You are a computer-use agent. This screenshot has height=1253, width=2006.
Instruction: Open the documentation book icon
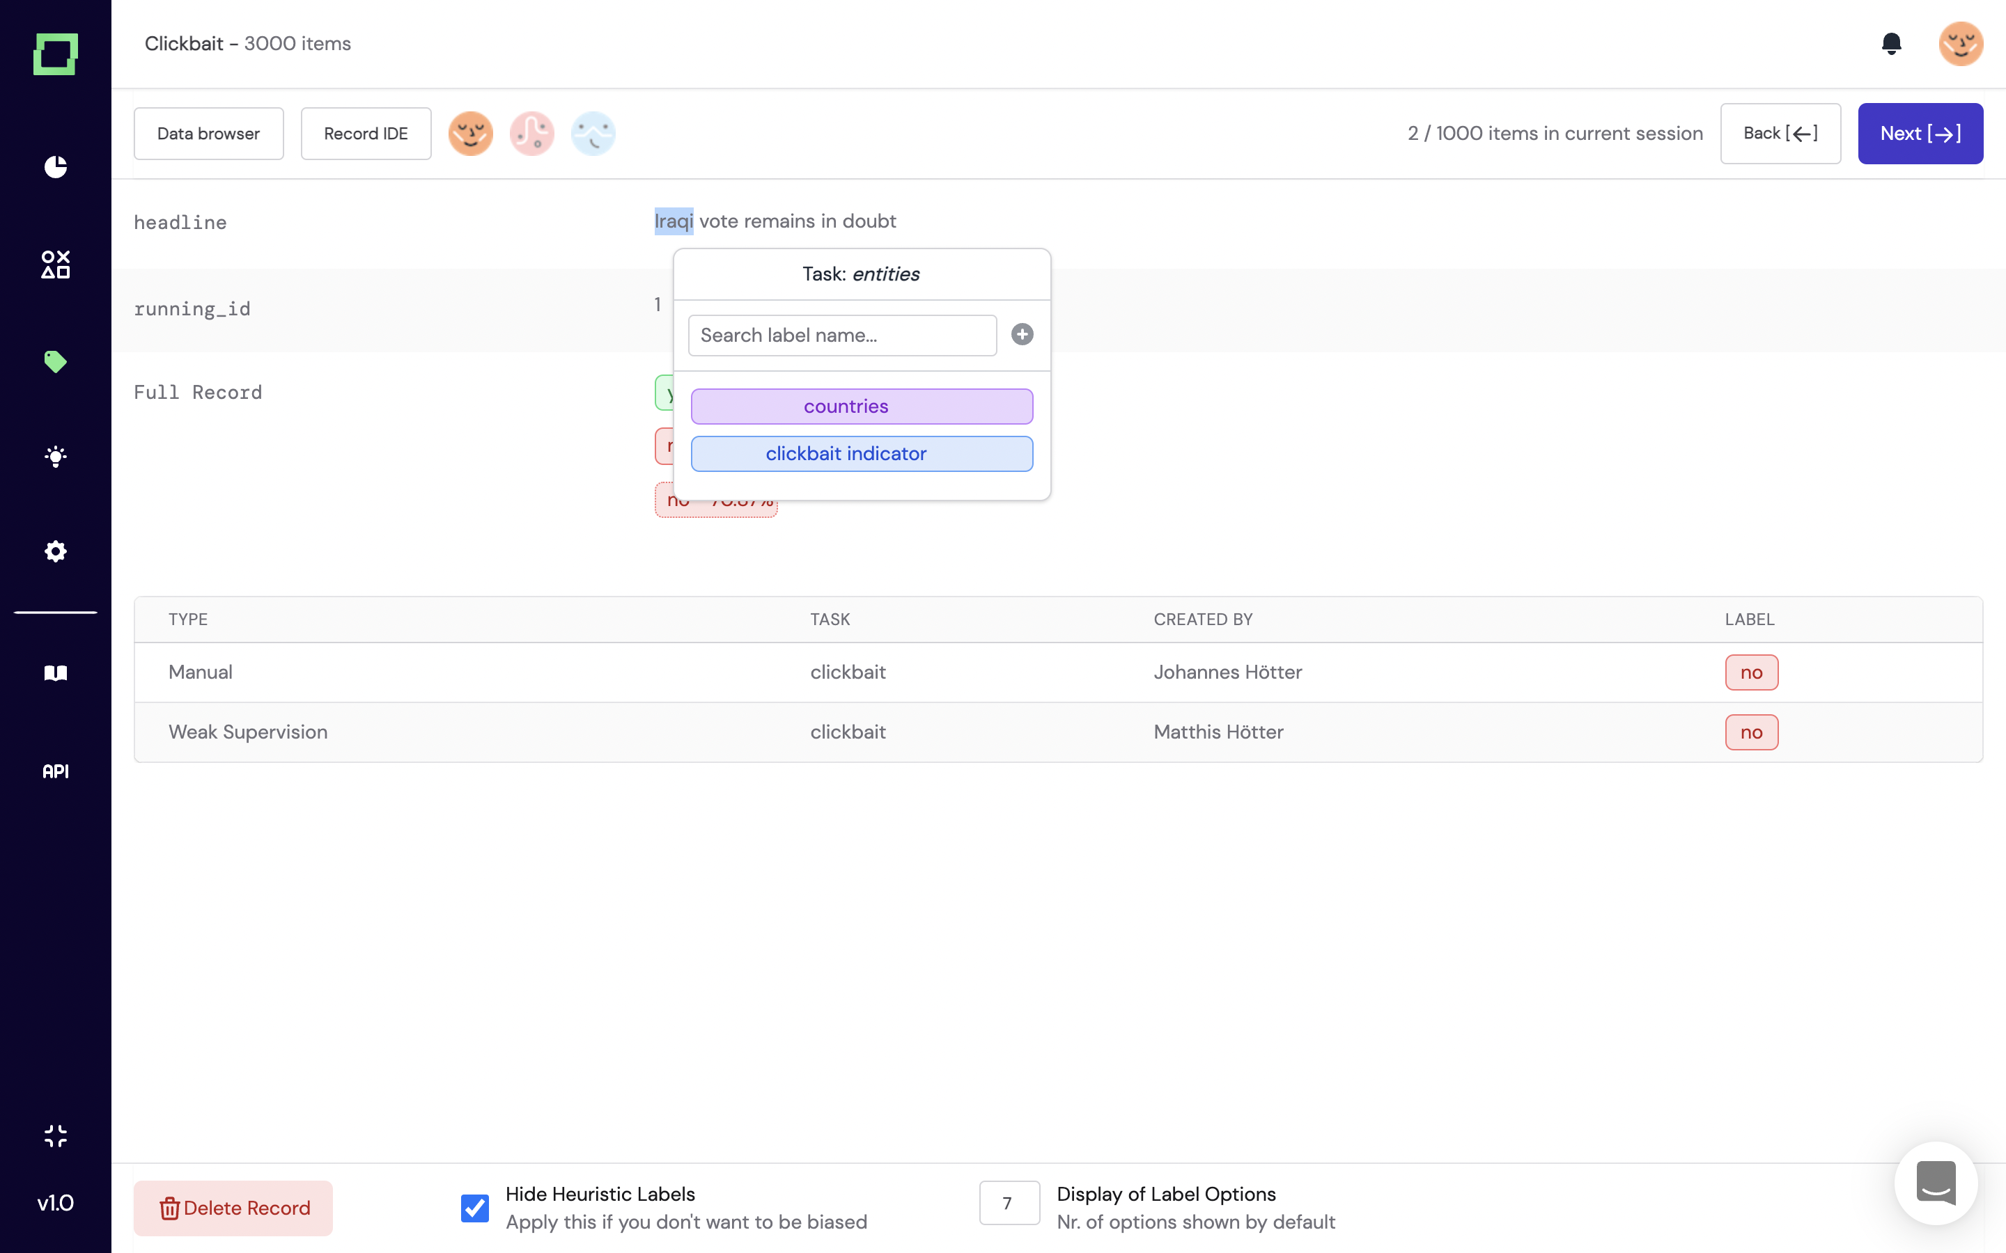56,673
